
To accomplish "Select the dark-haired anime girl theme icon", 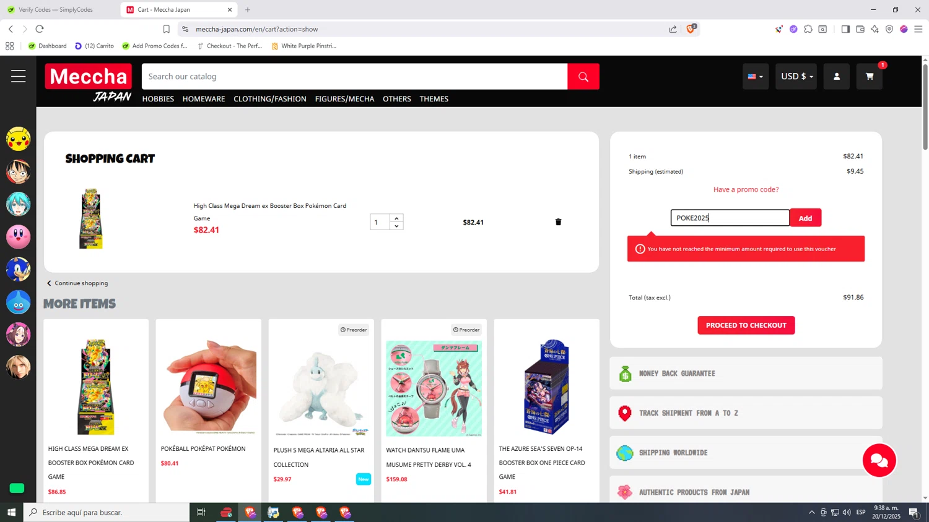I will 18,335.
